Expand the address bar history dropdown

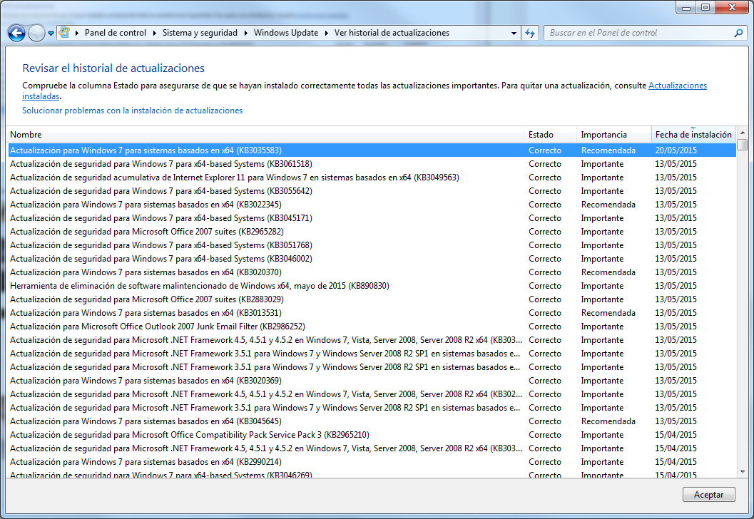coord(514,33)
